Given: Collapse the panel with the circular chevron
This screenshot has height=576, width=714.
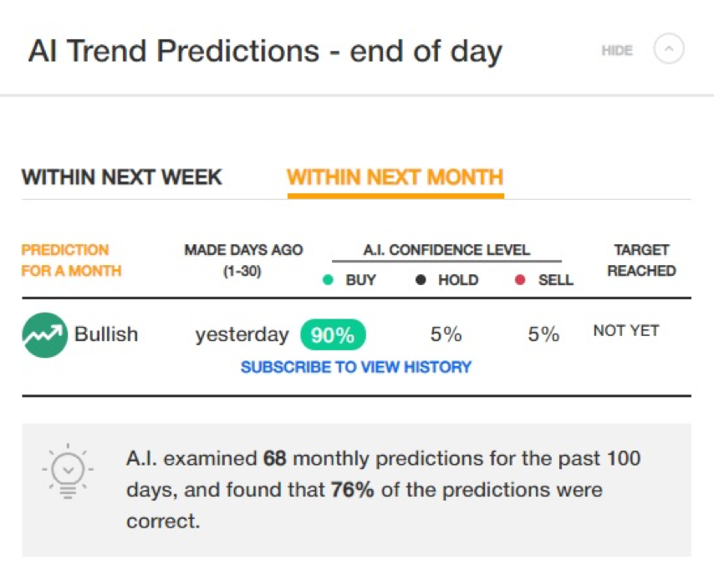Looking at the screenshot, I should (669, 48).
